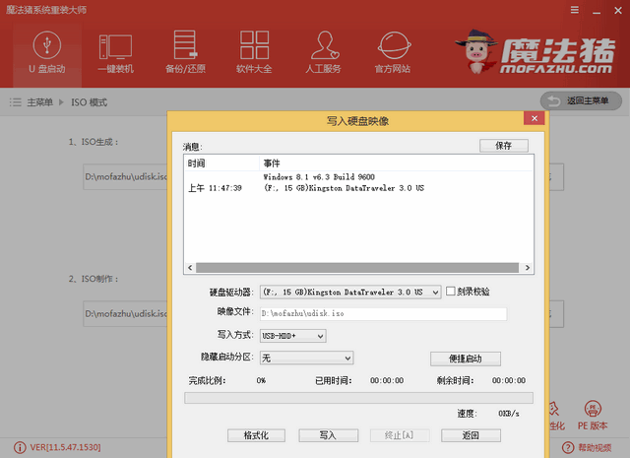Click the 返回主菜单 button

pos(581,101)
